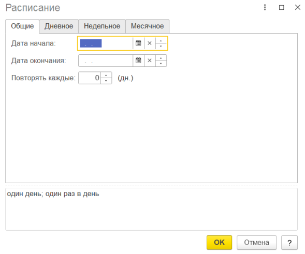Screen dimensions: 305x254
Task: Focus the Повторять каждые number field
Action: 90,78
